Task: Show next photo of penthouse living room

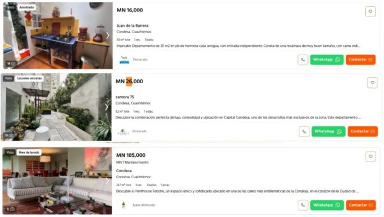Action: [x=107, y=181]
